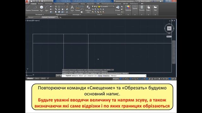Activate the Erase tool

coord(67,7)
